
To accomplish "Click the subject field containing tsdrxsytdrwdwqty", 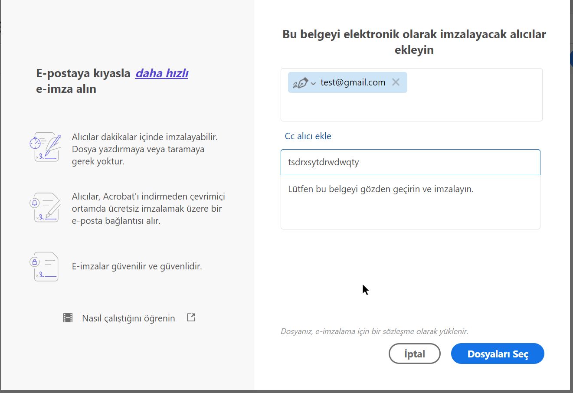I will click(x=410, y=162).
